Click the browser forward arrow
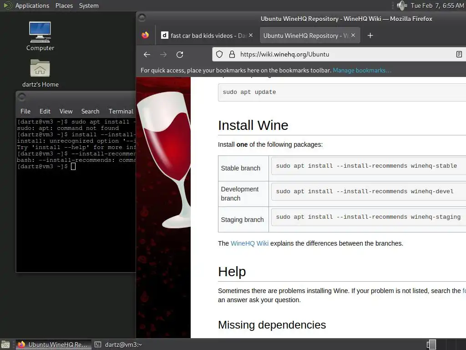 tap(163, 55)
